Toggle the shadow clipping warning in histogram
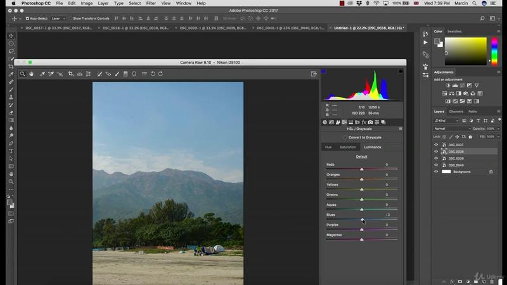Screen dimensions: 507x285 (x=323, y=71)
